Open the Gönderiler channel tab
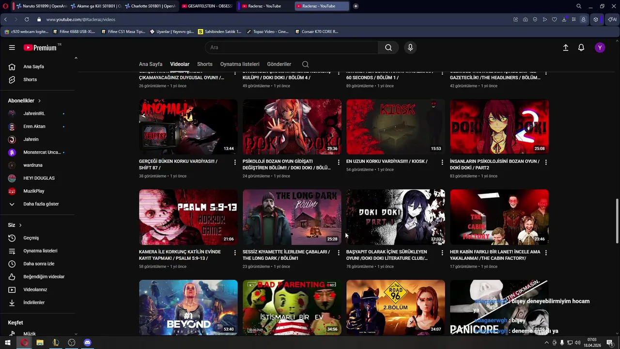620x349 pixels. [x=279, y=64]
